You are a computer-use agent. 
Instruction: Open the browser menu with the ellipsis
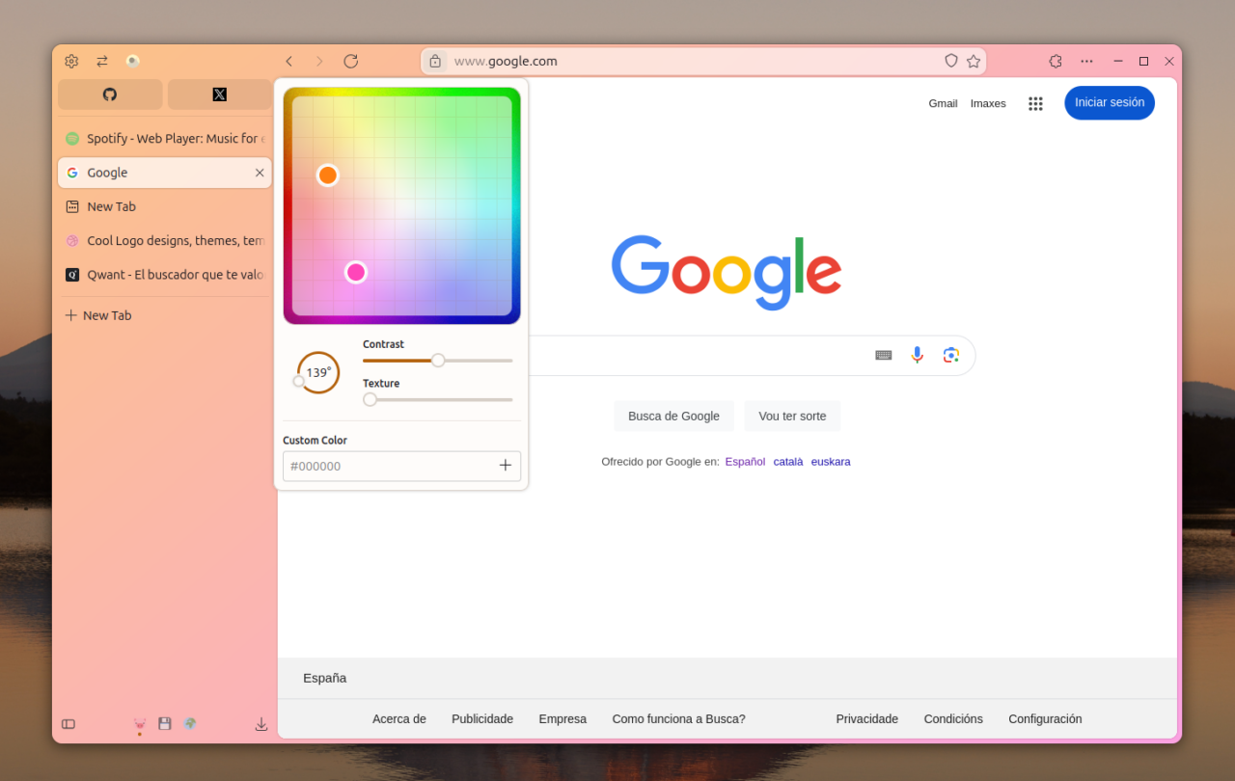pyautogui.click(x=1086, y=61)
